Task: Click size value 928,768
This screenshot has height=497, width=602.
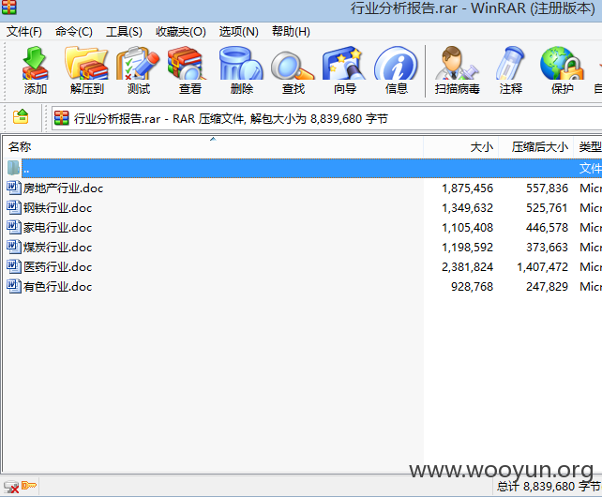Action: pyautogui.click(x=472, y=287)
